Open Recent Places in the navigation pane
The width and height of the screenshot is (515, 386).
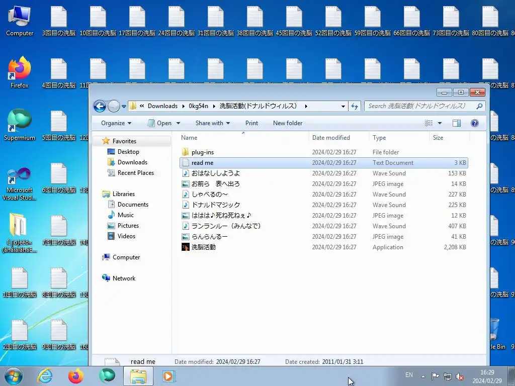point(136,173)
